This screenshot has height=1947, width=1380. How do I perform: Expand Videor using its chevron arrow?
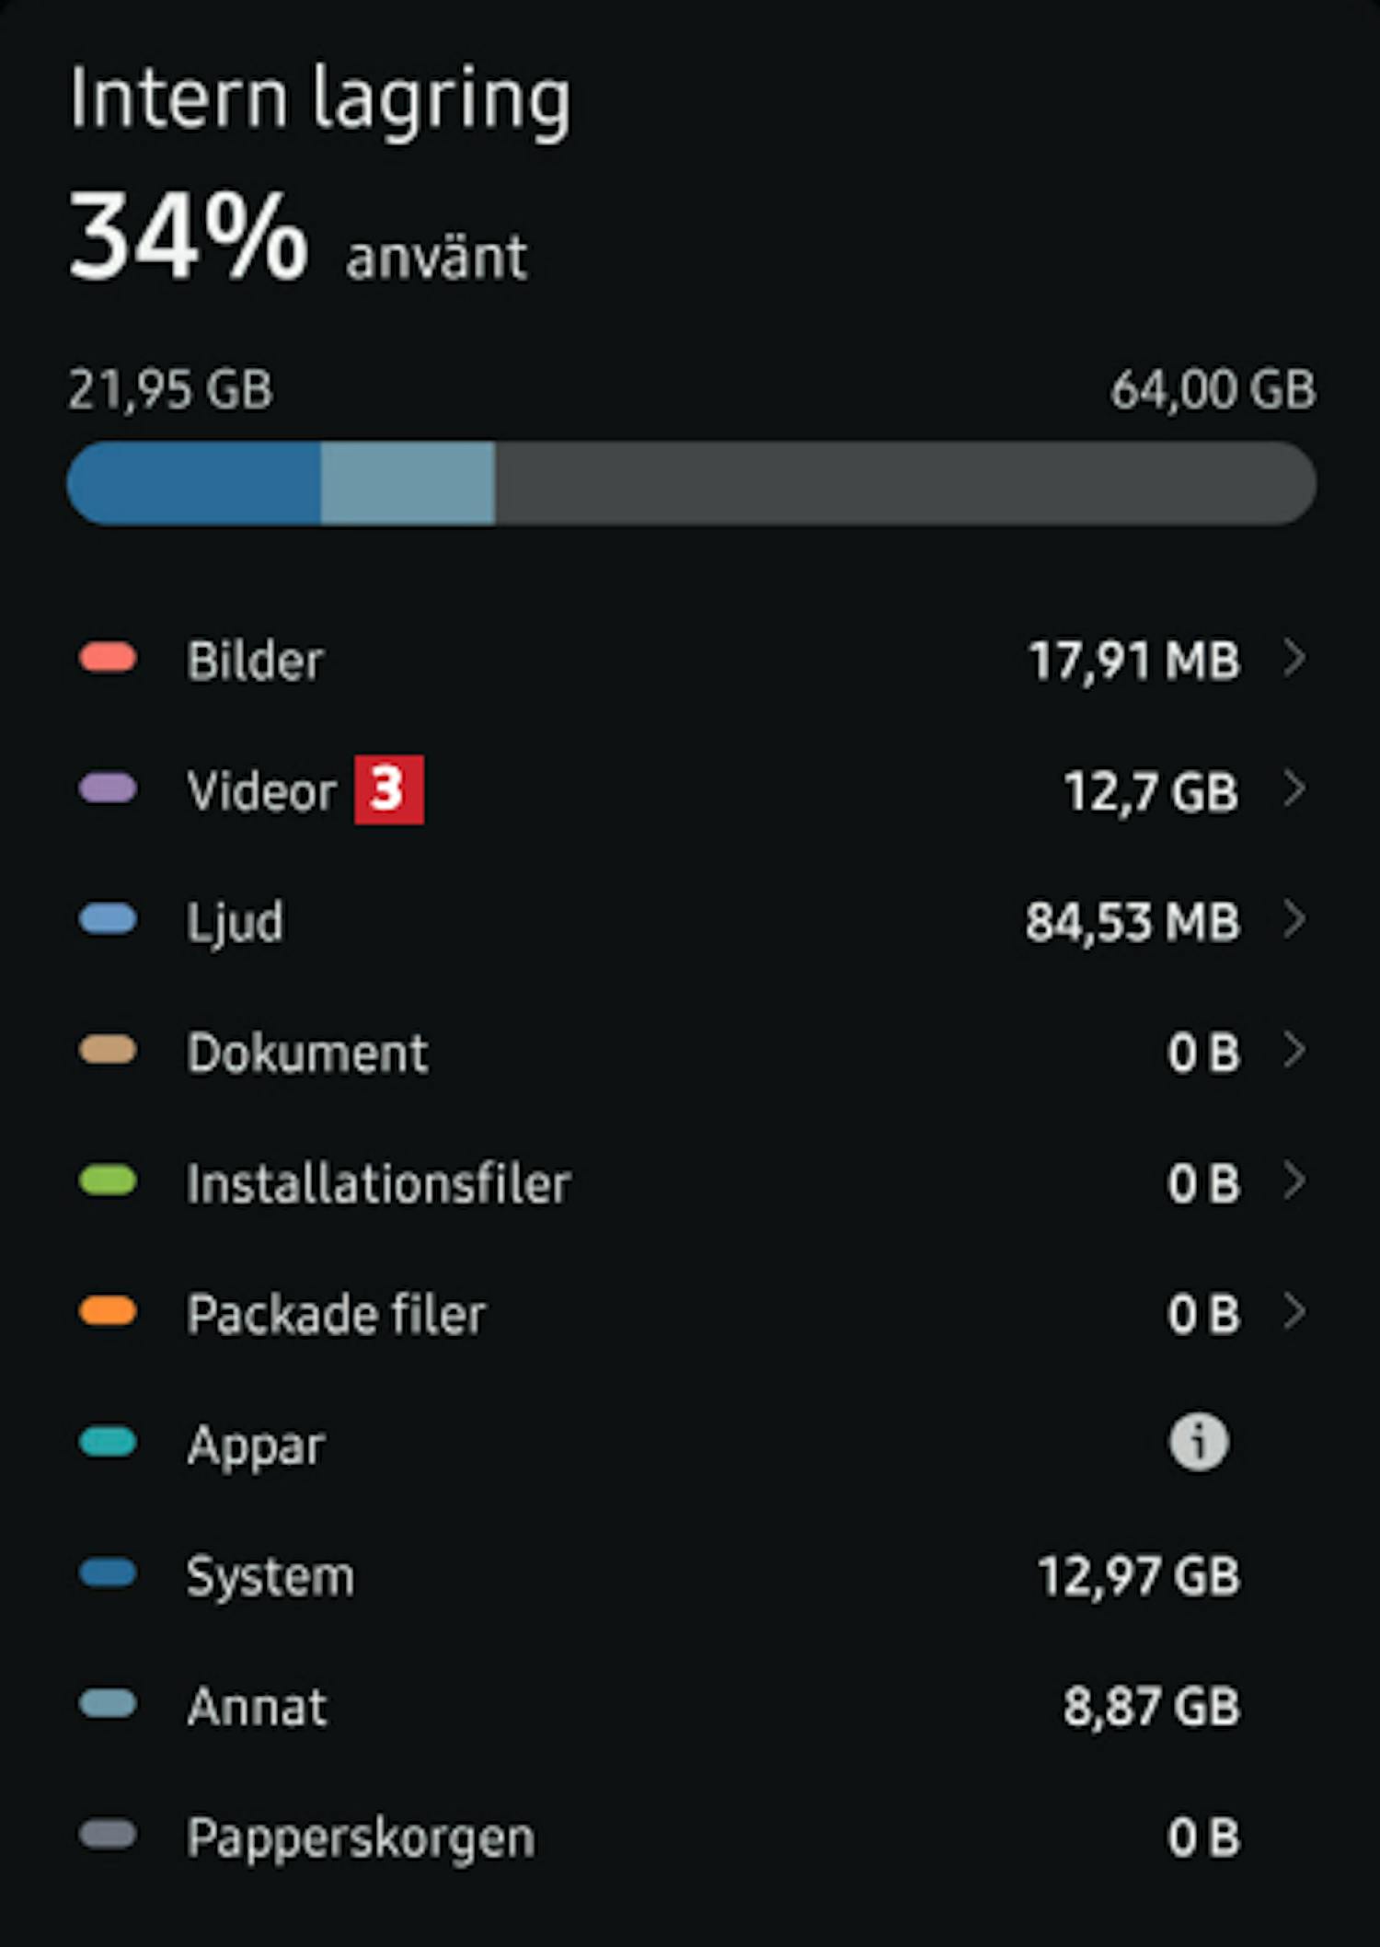(x=1294, y=789)
